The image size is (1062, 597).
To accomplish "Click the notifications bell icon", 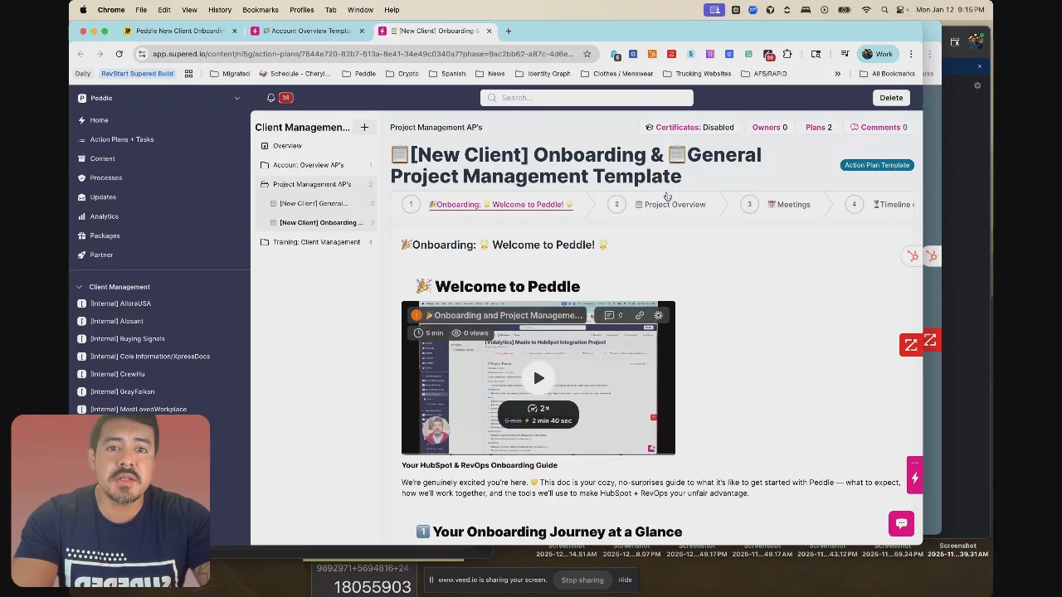I will 270,98.
